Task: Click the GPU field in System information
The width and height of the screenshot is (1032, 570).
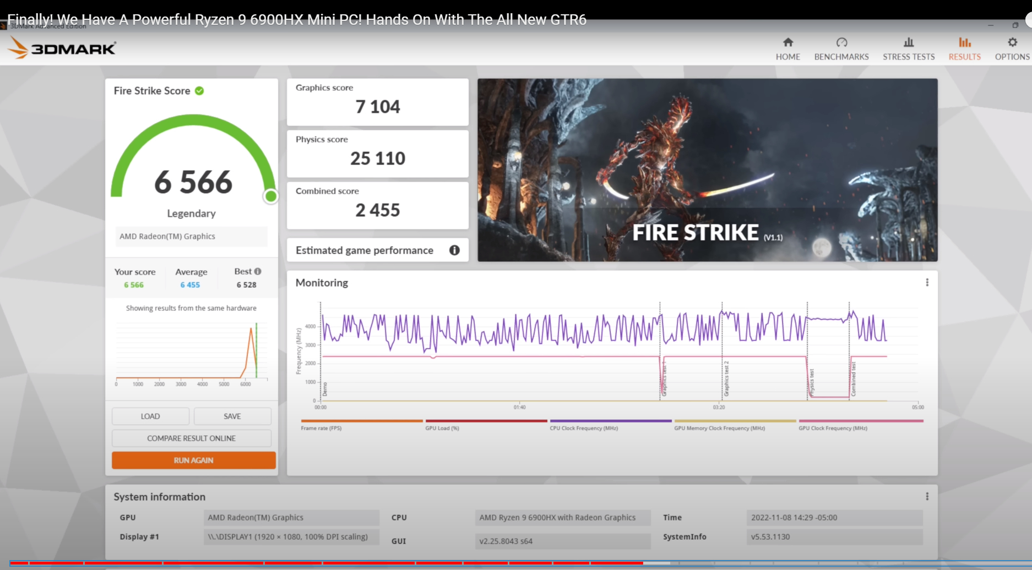Action: pos(291,518)
